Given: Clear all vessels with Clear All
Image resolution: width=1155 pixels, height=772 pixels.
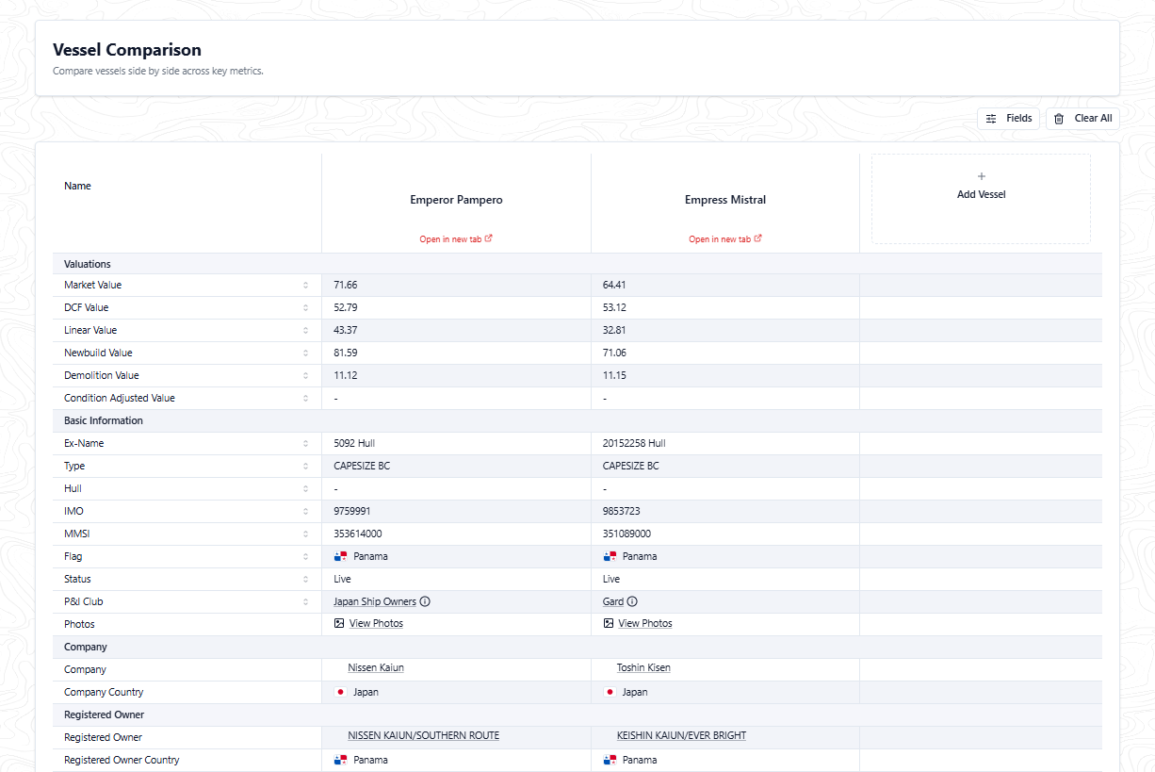Looking at the screenshot, I should coord(1082,119).
